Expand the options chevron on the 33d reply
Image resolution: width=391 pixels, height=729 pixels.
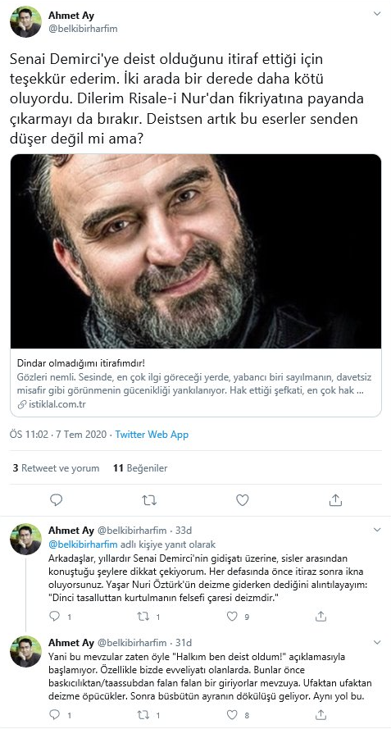click(377, 530)
